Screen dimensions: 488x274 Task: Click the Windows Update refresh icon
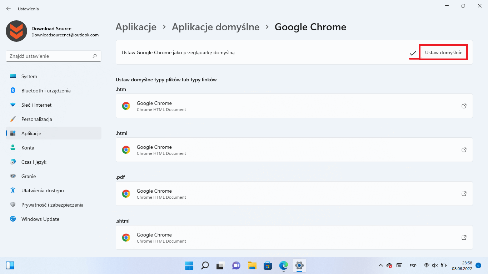coord(13,219)
